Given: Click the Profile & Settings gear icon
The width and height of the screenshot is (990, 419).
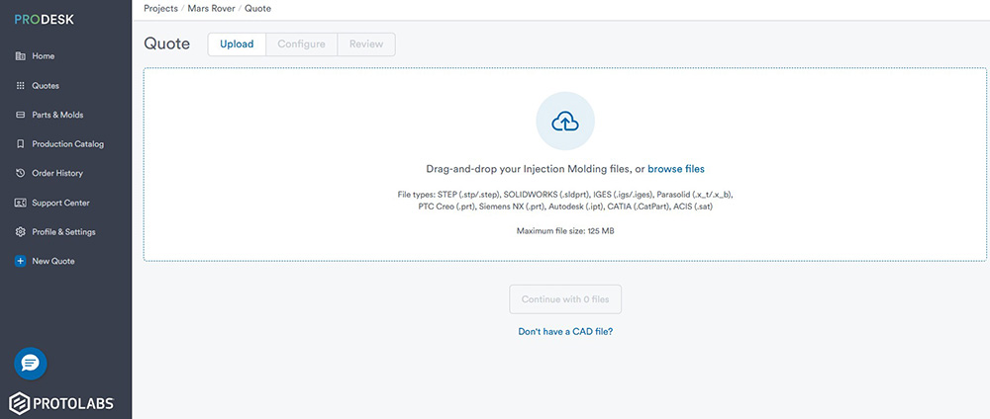Looking at the screenshot, I should click(x=21, y=232).
